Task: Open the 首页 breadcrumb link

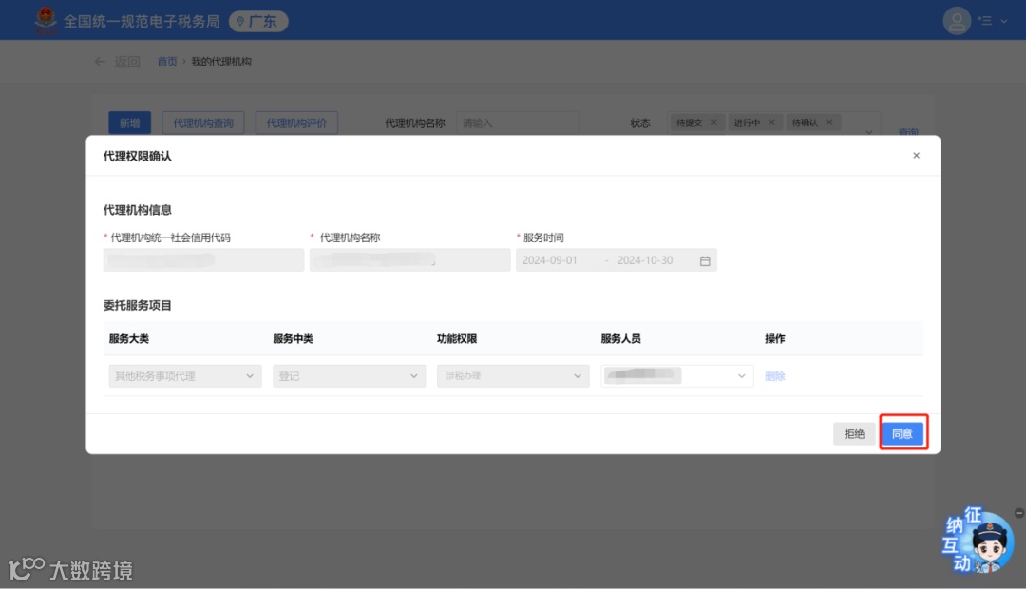Action: 167,61
